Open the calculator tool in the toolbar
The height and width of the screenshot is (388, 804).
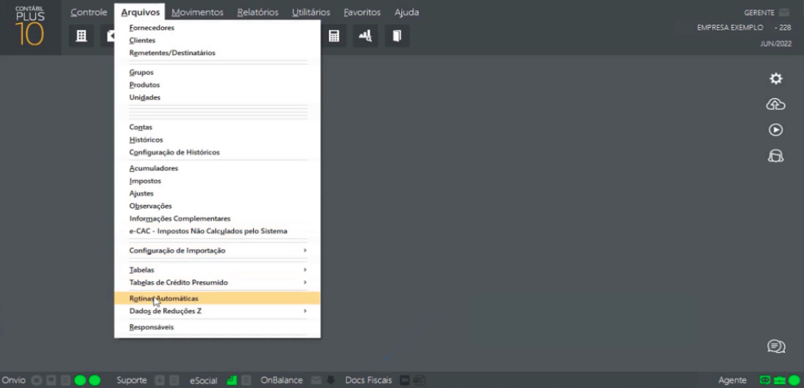(x=334, y=36)
